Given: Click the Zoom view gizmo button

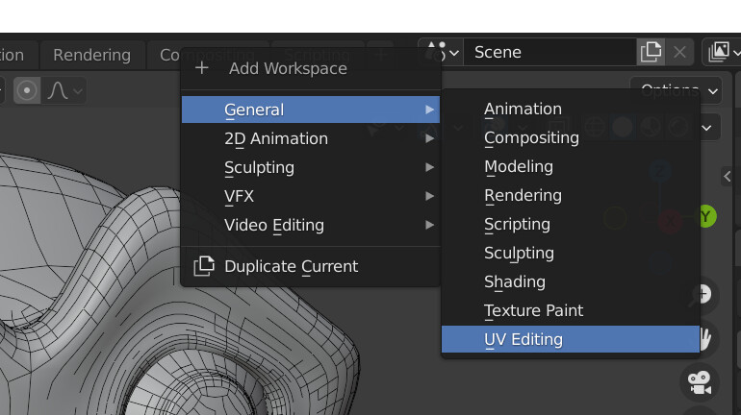Looking at the screenshot, I should pyautogui.click(x=703, y=295).
